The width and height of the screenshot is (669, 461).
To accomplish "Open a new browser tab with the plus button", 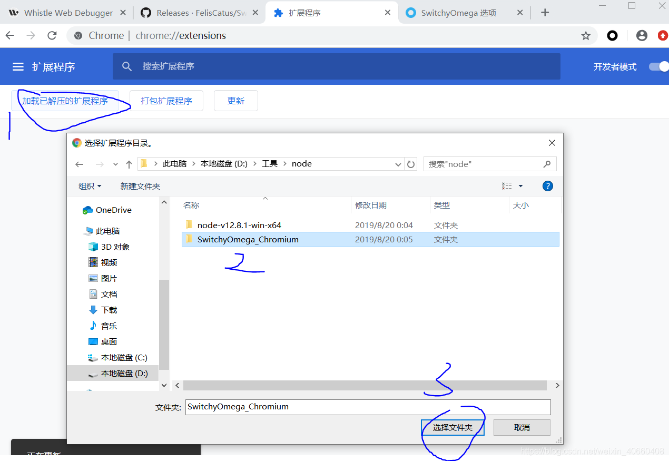I will (545, 13).
